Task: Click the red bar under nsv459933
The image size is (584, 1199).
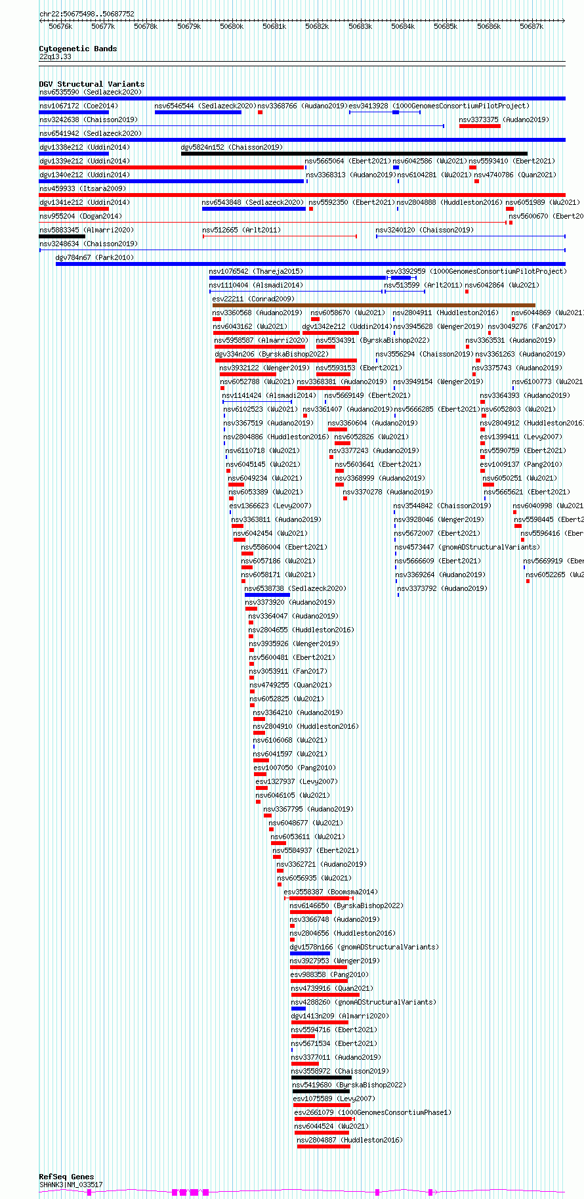Action: click(x=302, y=195)
